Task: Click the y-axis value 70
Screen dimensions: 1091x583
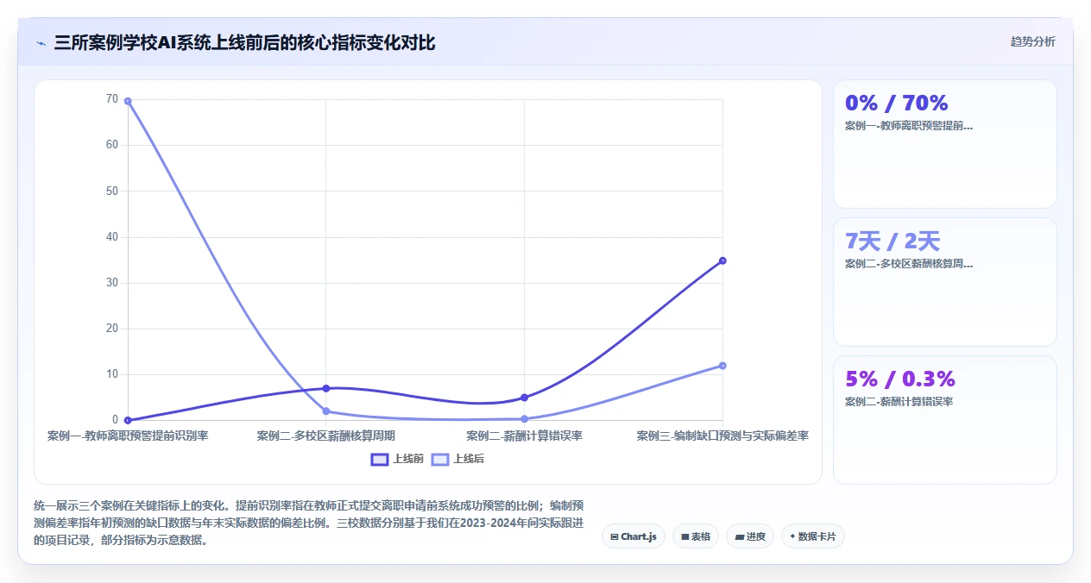Action: point(112,99)
